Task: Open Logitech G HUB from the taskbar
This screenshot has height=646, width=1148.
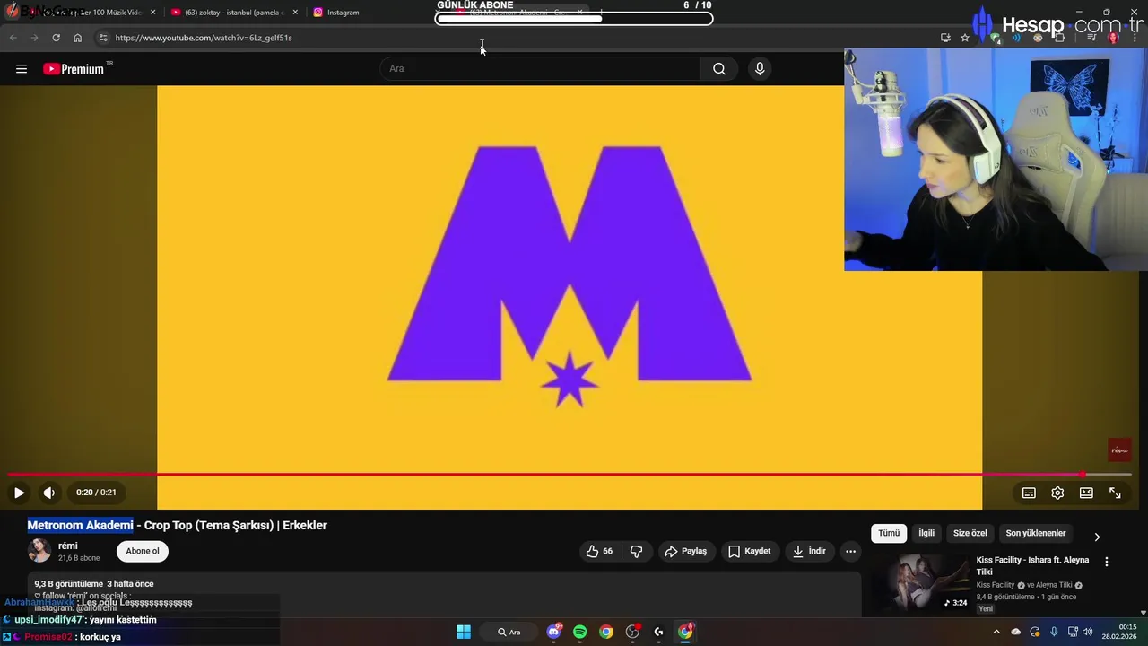Action: pyautogui.click(x=659, y=632)
